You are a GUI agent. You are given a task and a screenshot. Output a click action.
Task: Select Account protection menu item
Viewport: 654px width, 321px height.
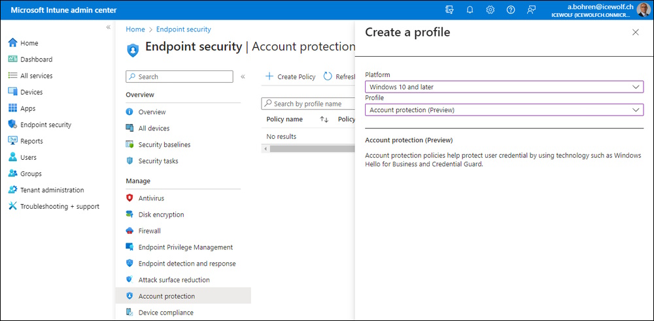tap(184, 296)
